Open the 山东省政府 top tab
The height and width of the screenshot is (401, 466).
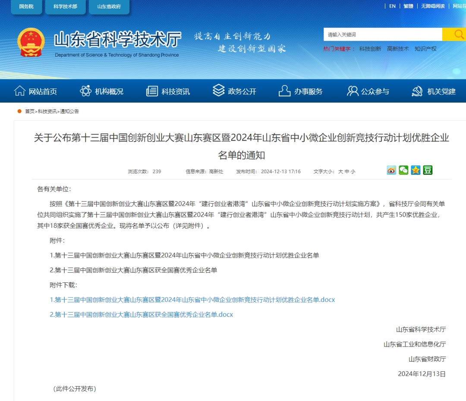[x=109, y=6]
